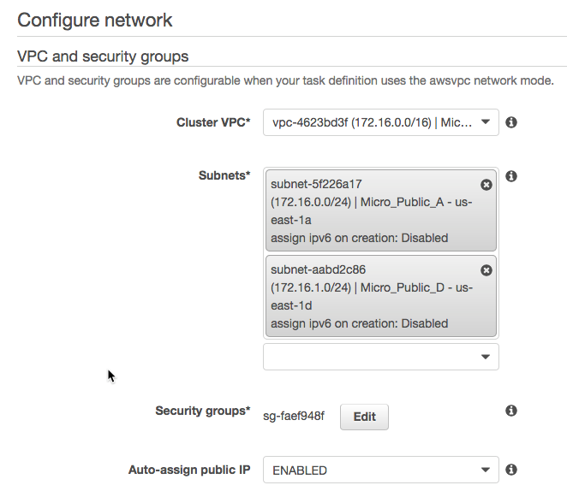Click the info icon beside Cluster VPC
This screenshot has width=567, height=497.
511,122
